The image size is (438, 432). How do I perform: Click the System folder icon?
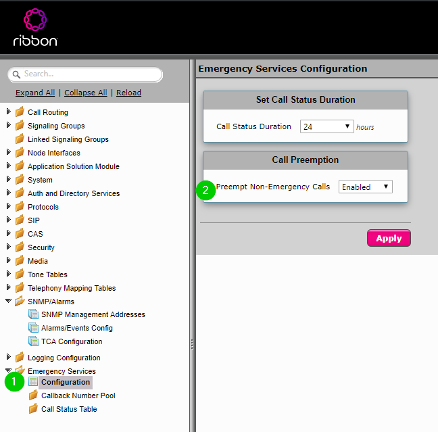pos(20,179)
